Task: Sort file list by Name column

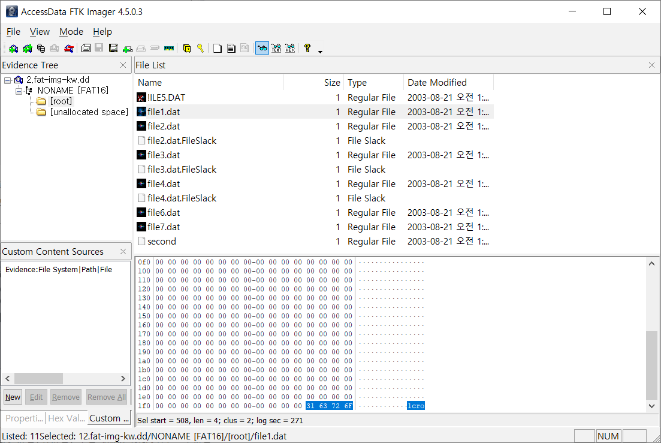Action: pyautogui.click(x=209, y=83)
